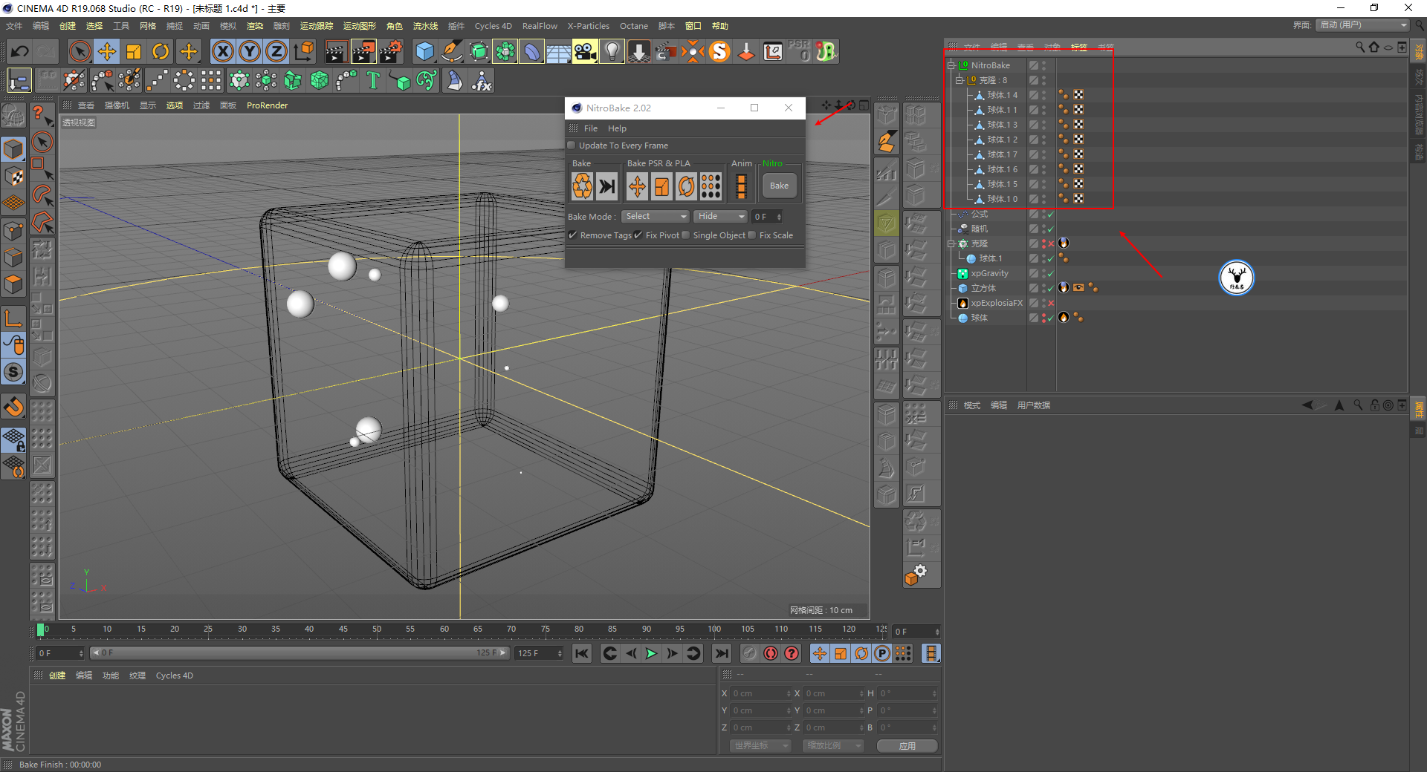Click the 应用 apply button
The image size is (1427, 772).
click(x=907, y=745)
